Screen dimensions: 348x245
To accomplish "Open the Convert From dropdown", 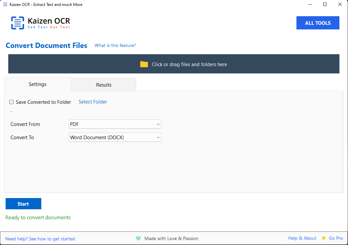I will (x=115, y=124).
